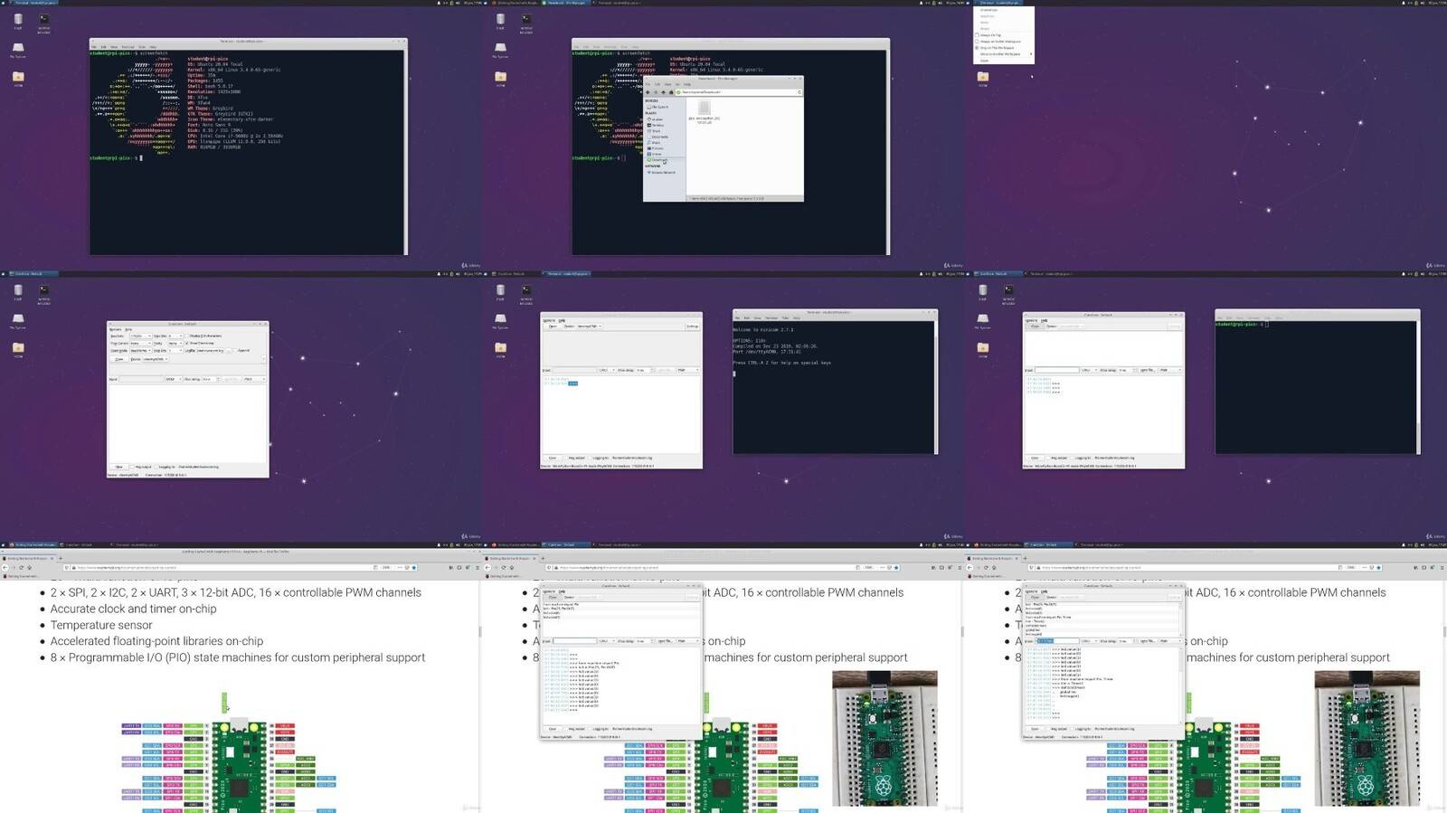This screenshot has height=813, width=1447.
Task: Go to parent folder in File Manager toolbar
Action: pos(663,92)
